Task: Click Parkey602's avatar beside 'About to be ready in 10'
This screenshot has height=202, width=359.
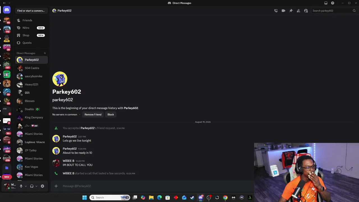Action: coord(56,151)
